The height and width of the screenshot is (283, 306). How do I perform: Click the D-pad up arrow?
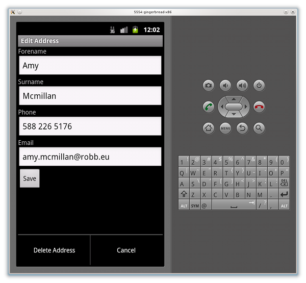(234, 99)
